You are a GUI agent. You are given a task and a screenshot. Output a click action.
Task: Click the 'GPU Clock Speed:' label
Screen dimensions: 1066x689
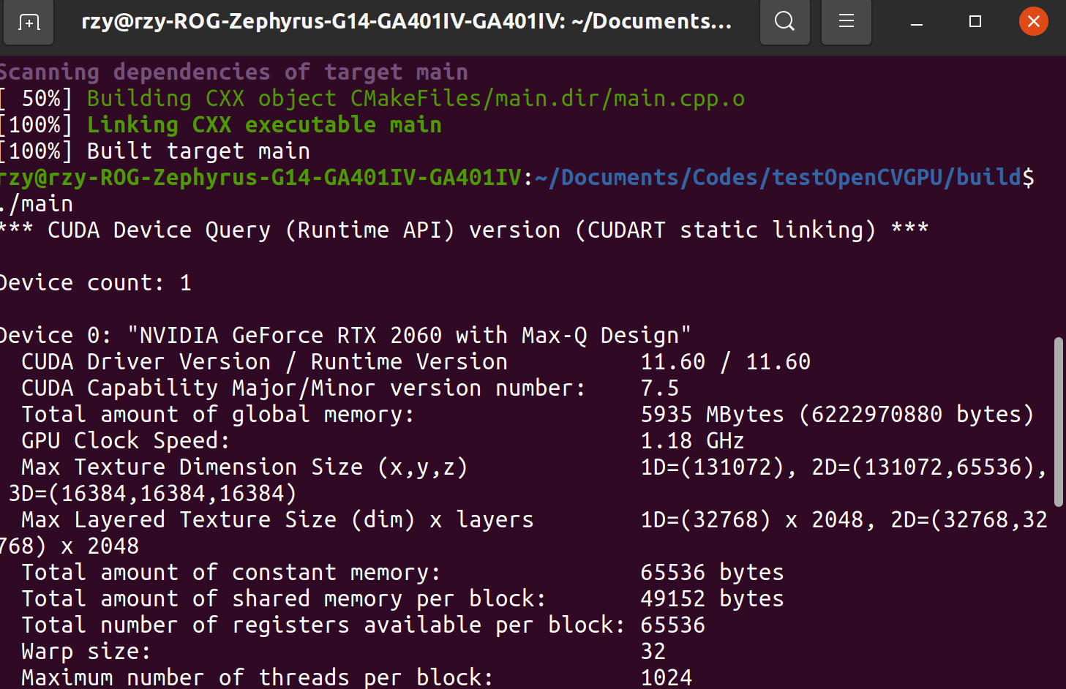[126, 440]
